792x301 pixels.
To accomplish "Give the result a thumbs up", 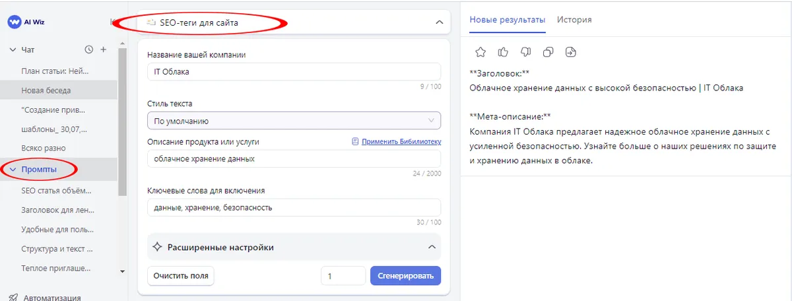I will tap(503, 52).
